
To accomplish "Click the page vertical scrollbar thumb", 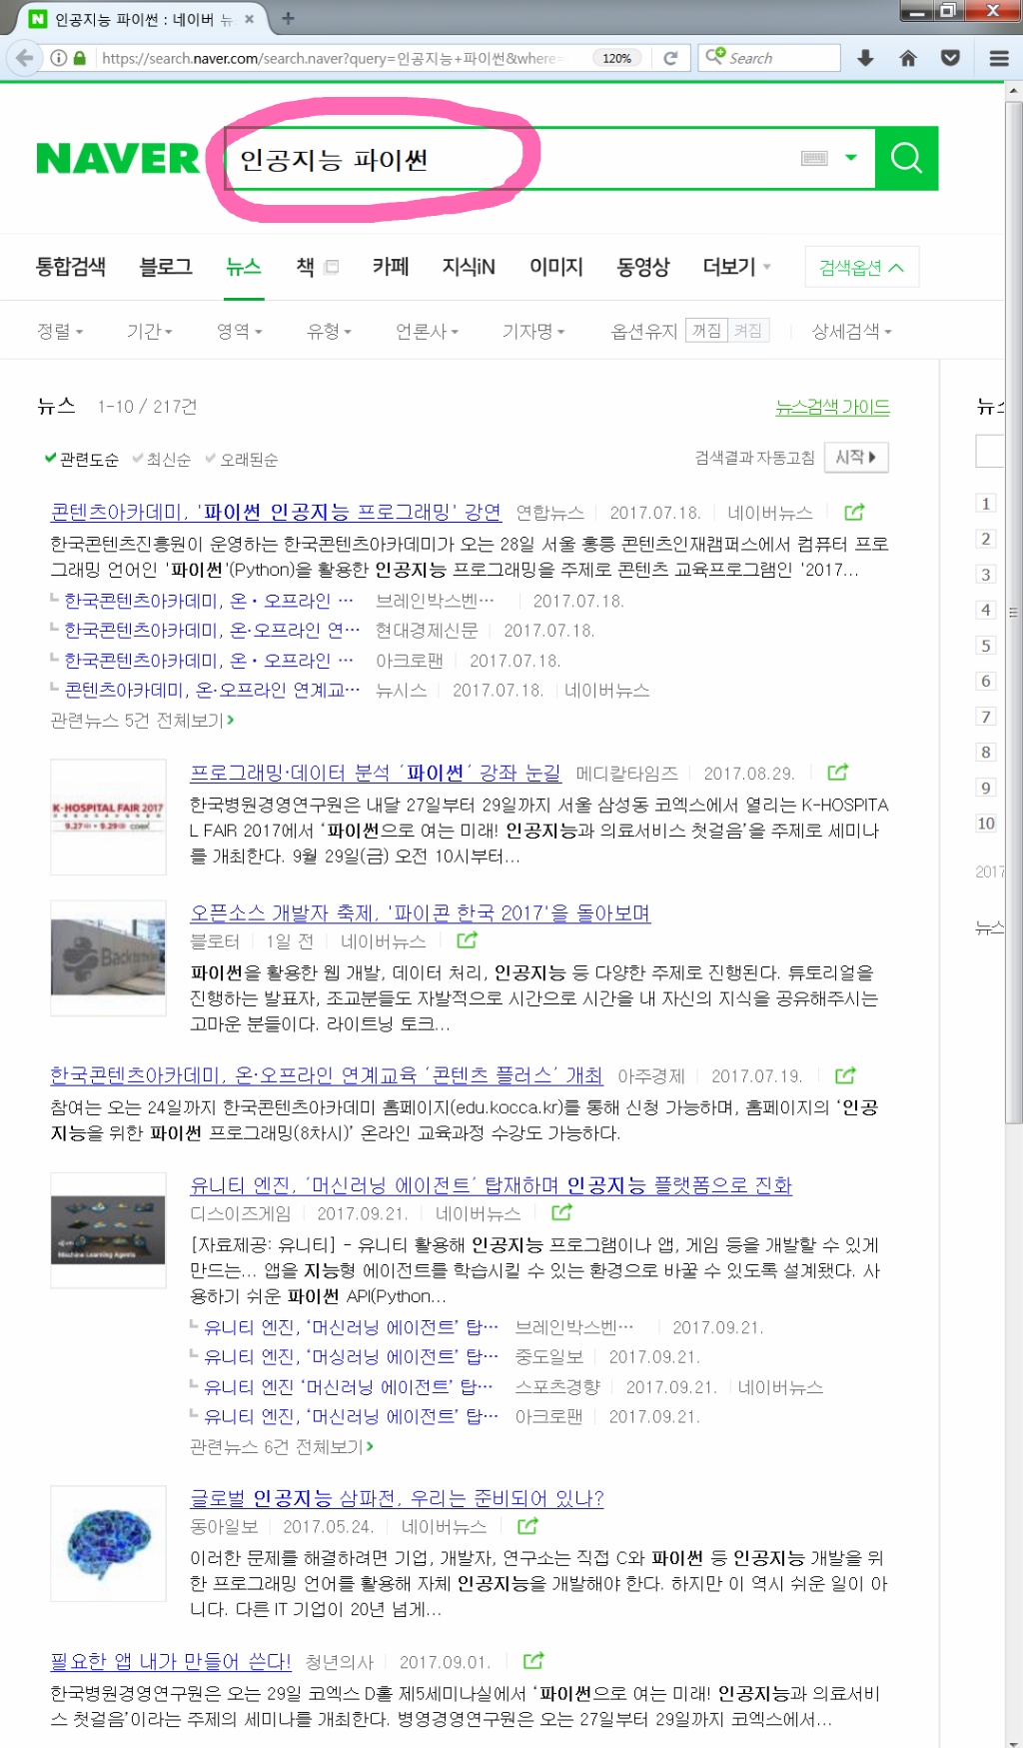I will click(x=1014, y=611).
